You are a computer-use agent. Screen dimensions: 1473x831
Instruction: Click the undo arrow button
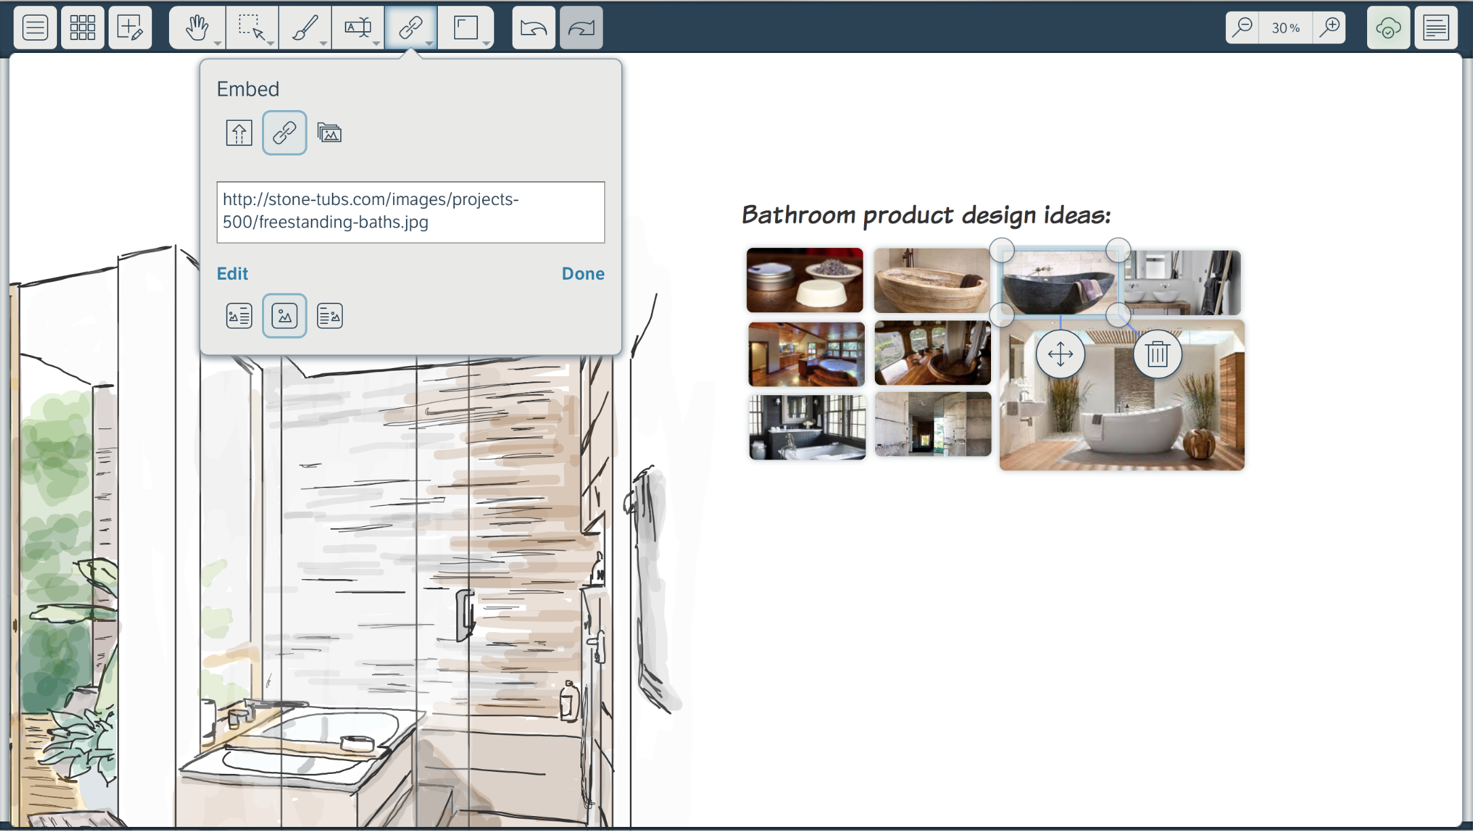click(x=533, y=28)
